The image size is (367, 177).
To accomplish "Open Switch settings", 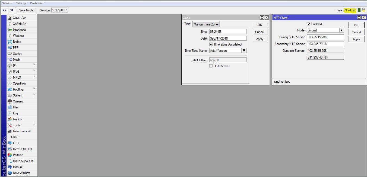I will (x=22, y=54).
